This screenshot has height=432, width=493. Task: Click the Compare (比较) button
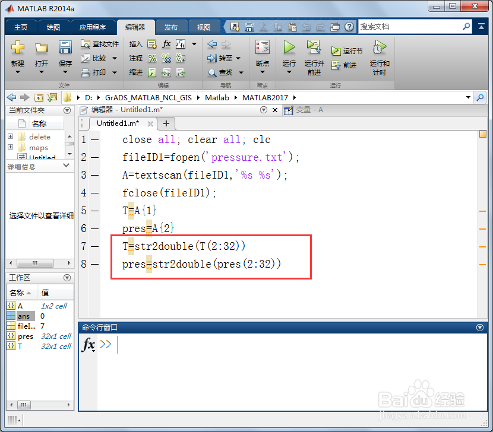[94, 58]
